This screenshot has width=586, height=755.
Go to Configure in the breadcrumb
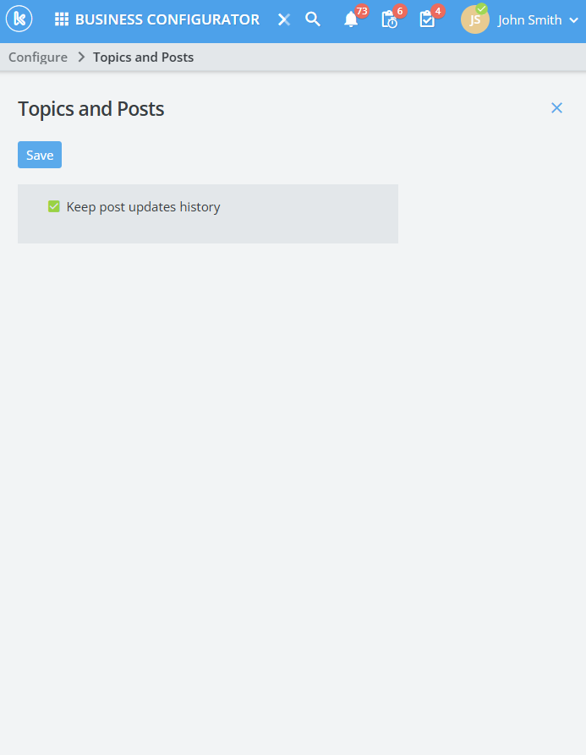(38, 57)
